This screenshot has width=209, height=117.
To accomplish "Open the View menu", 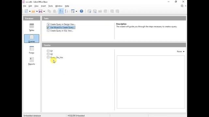I will (x=36, y=6).
